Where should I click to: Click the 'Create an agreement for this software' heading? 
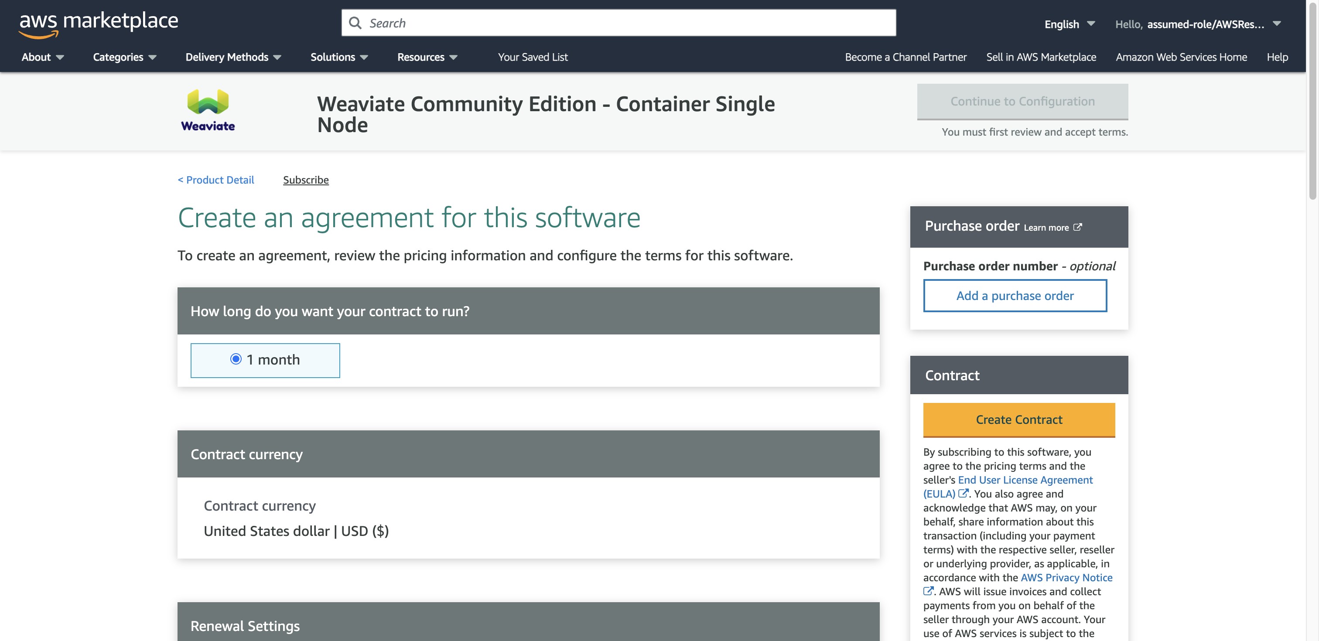click(409, 218)
